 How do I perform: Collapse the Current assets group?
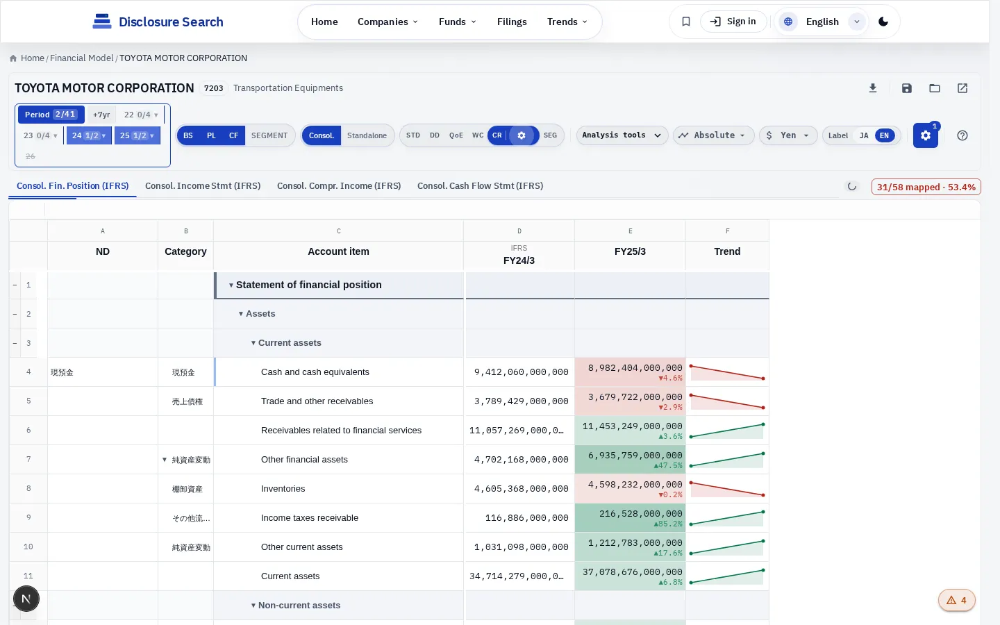tap(253, 343)
